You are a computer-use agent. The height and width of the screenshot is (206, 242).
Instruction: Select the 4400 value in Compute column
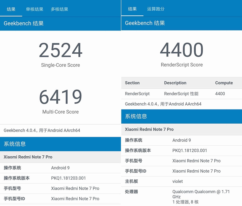(220, 94)
